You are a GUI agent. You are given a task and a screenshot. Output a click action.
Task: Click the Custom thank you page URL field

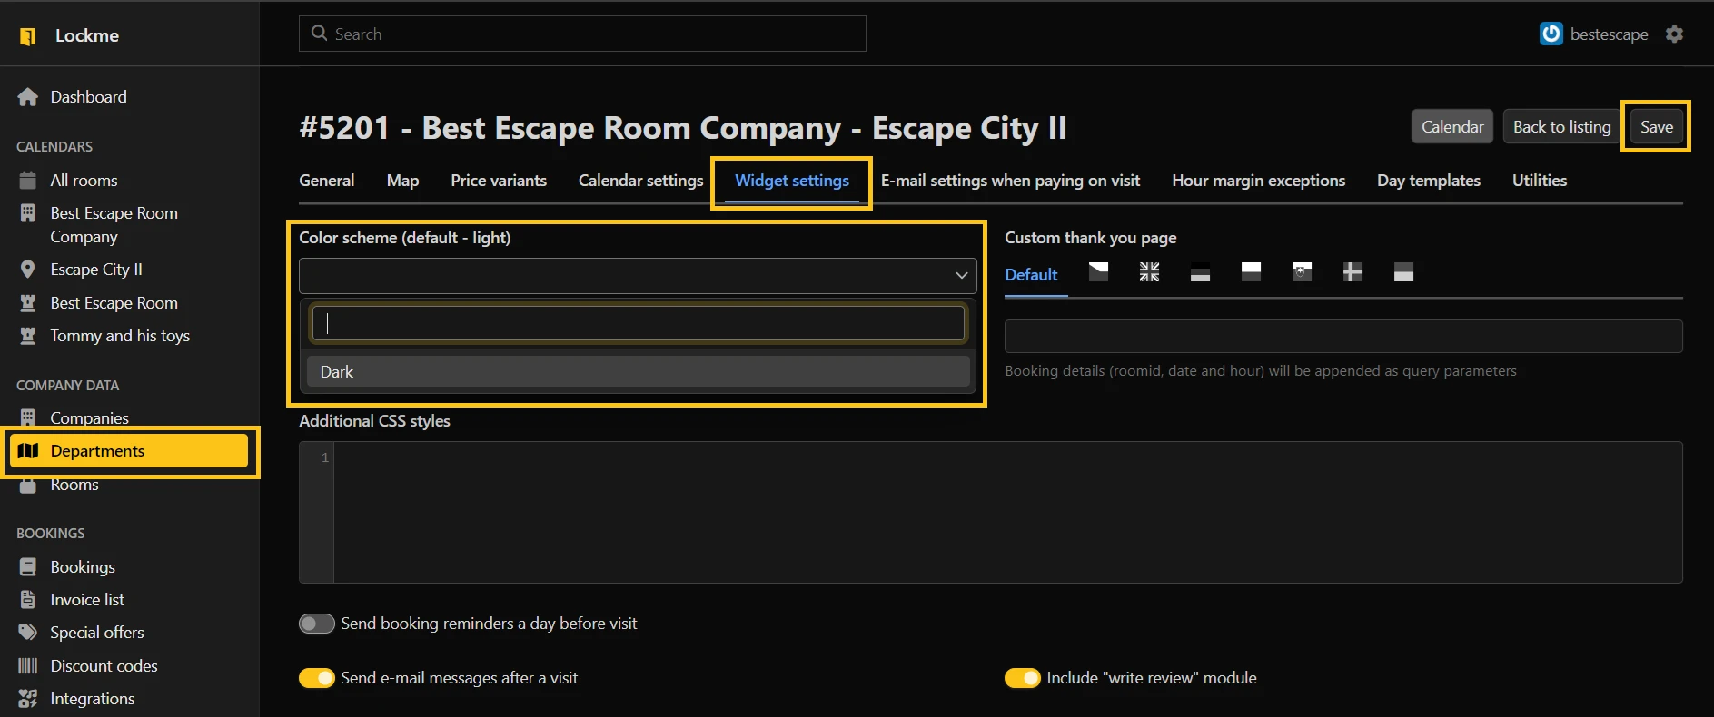(1342, 337)
